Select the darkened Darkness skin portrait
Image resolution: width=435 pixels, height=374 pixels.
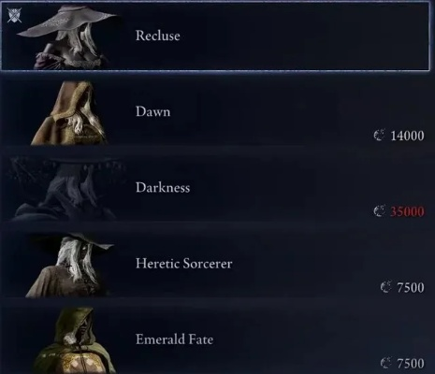coord(67,189)
